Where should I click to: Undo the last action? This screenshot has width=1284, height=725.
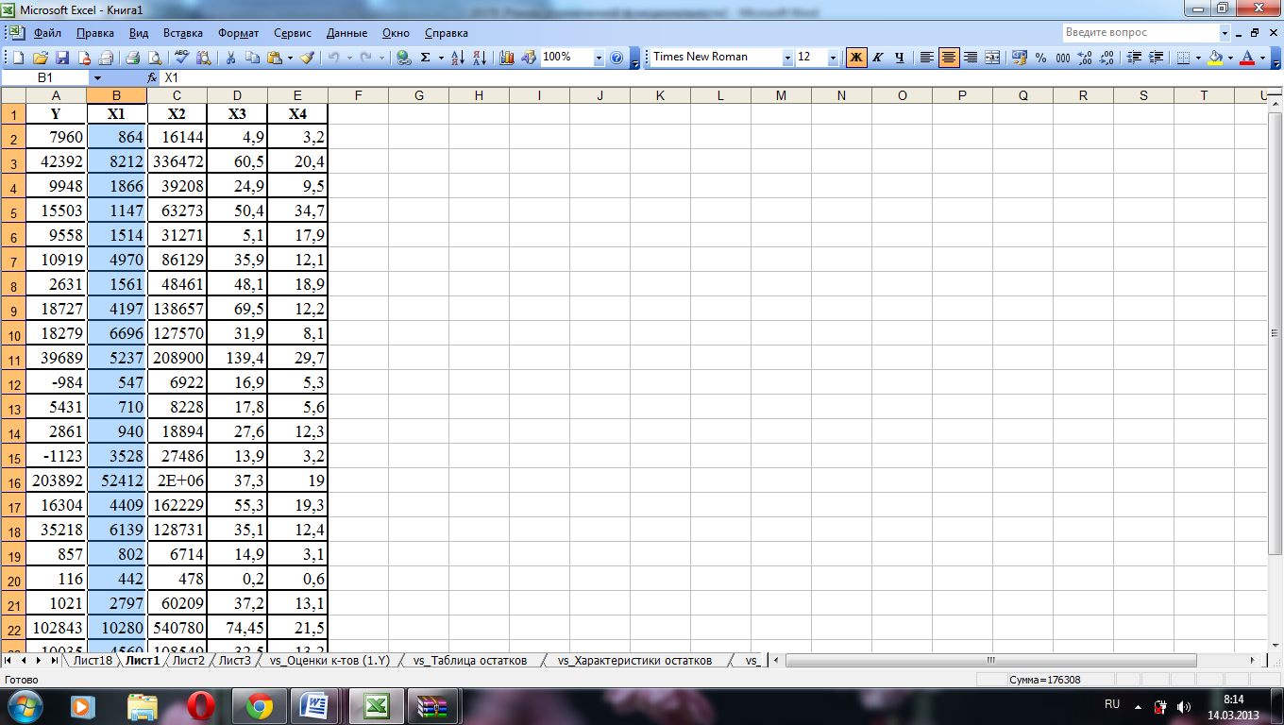pos(333,58)
